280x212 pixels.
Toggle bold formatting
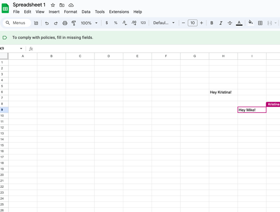[212, 23]
